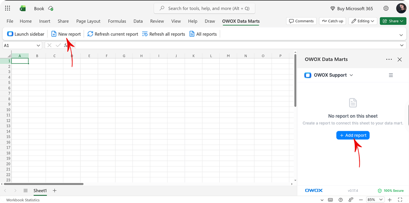Switch to the Formulas tab

click(117, 21)
